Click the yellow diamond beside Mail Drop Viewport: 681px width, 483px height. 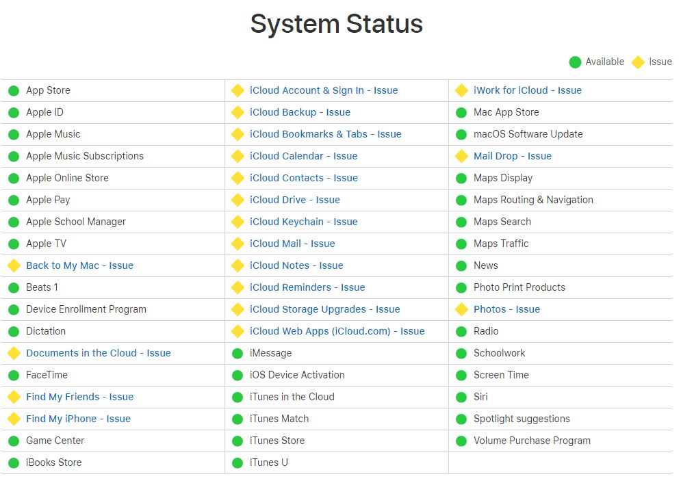click(461, 156)
